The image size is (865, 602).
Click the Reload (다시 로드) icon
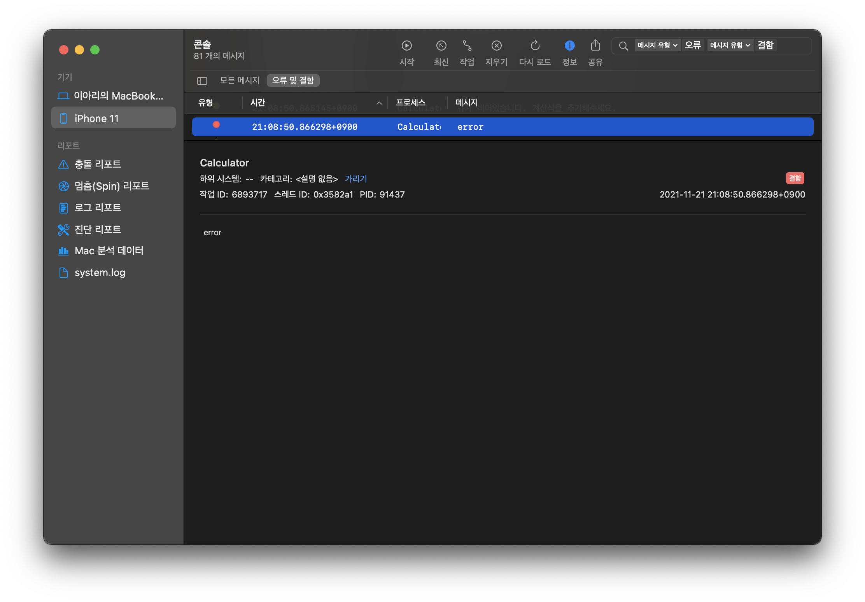[535, 46]
